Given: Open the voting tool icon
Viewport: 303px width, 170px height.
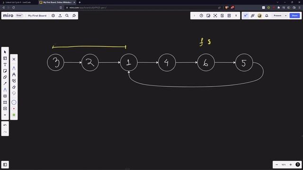Looking at the screenshot, I should (208, 16).
